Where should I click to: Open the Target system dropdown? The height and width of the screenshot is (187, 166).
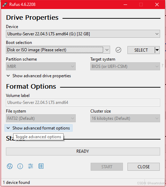point(125,66)
